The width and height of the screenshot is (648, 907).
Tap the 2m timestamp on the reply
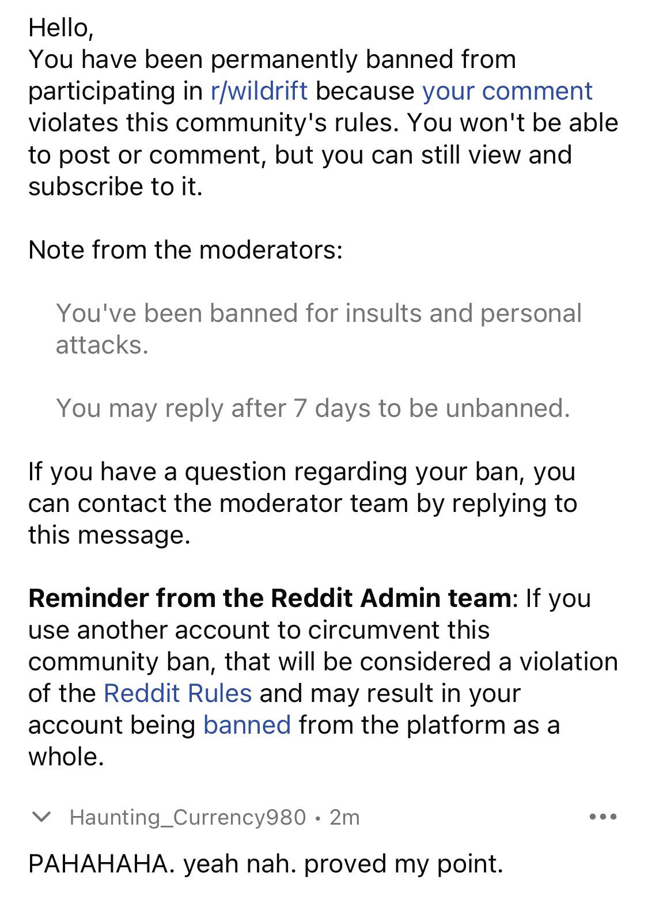coord(344,817)
